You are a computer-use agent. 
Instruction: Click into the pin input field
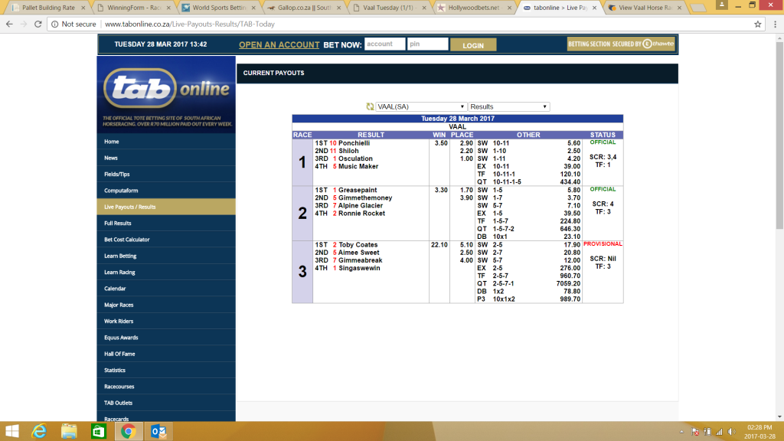pos(427,44)
